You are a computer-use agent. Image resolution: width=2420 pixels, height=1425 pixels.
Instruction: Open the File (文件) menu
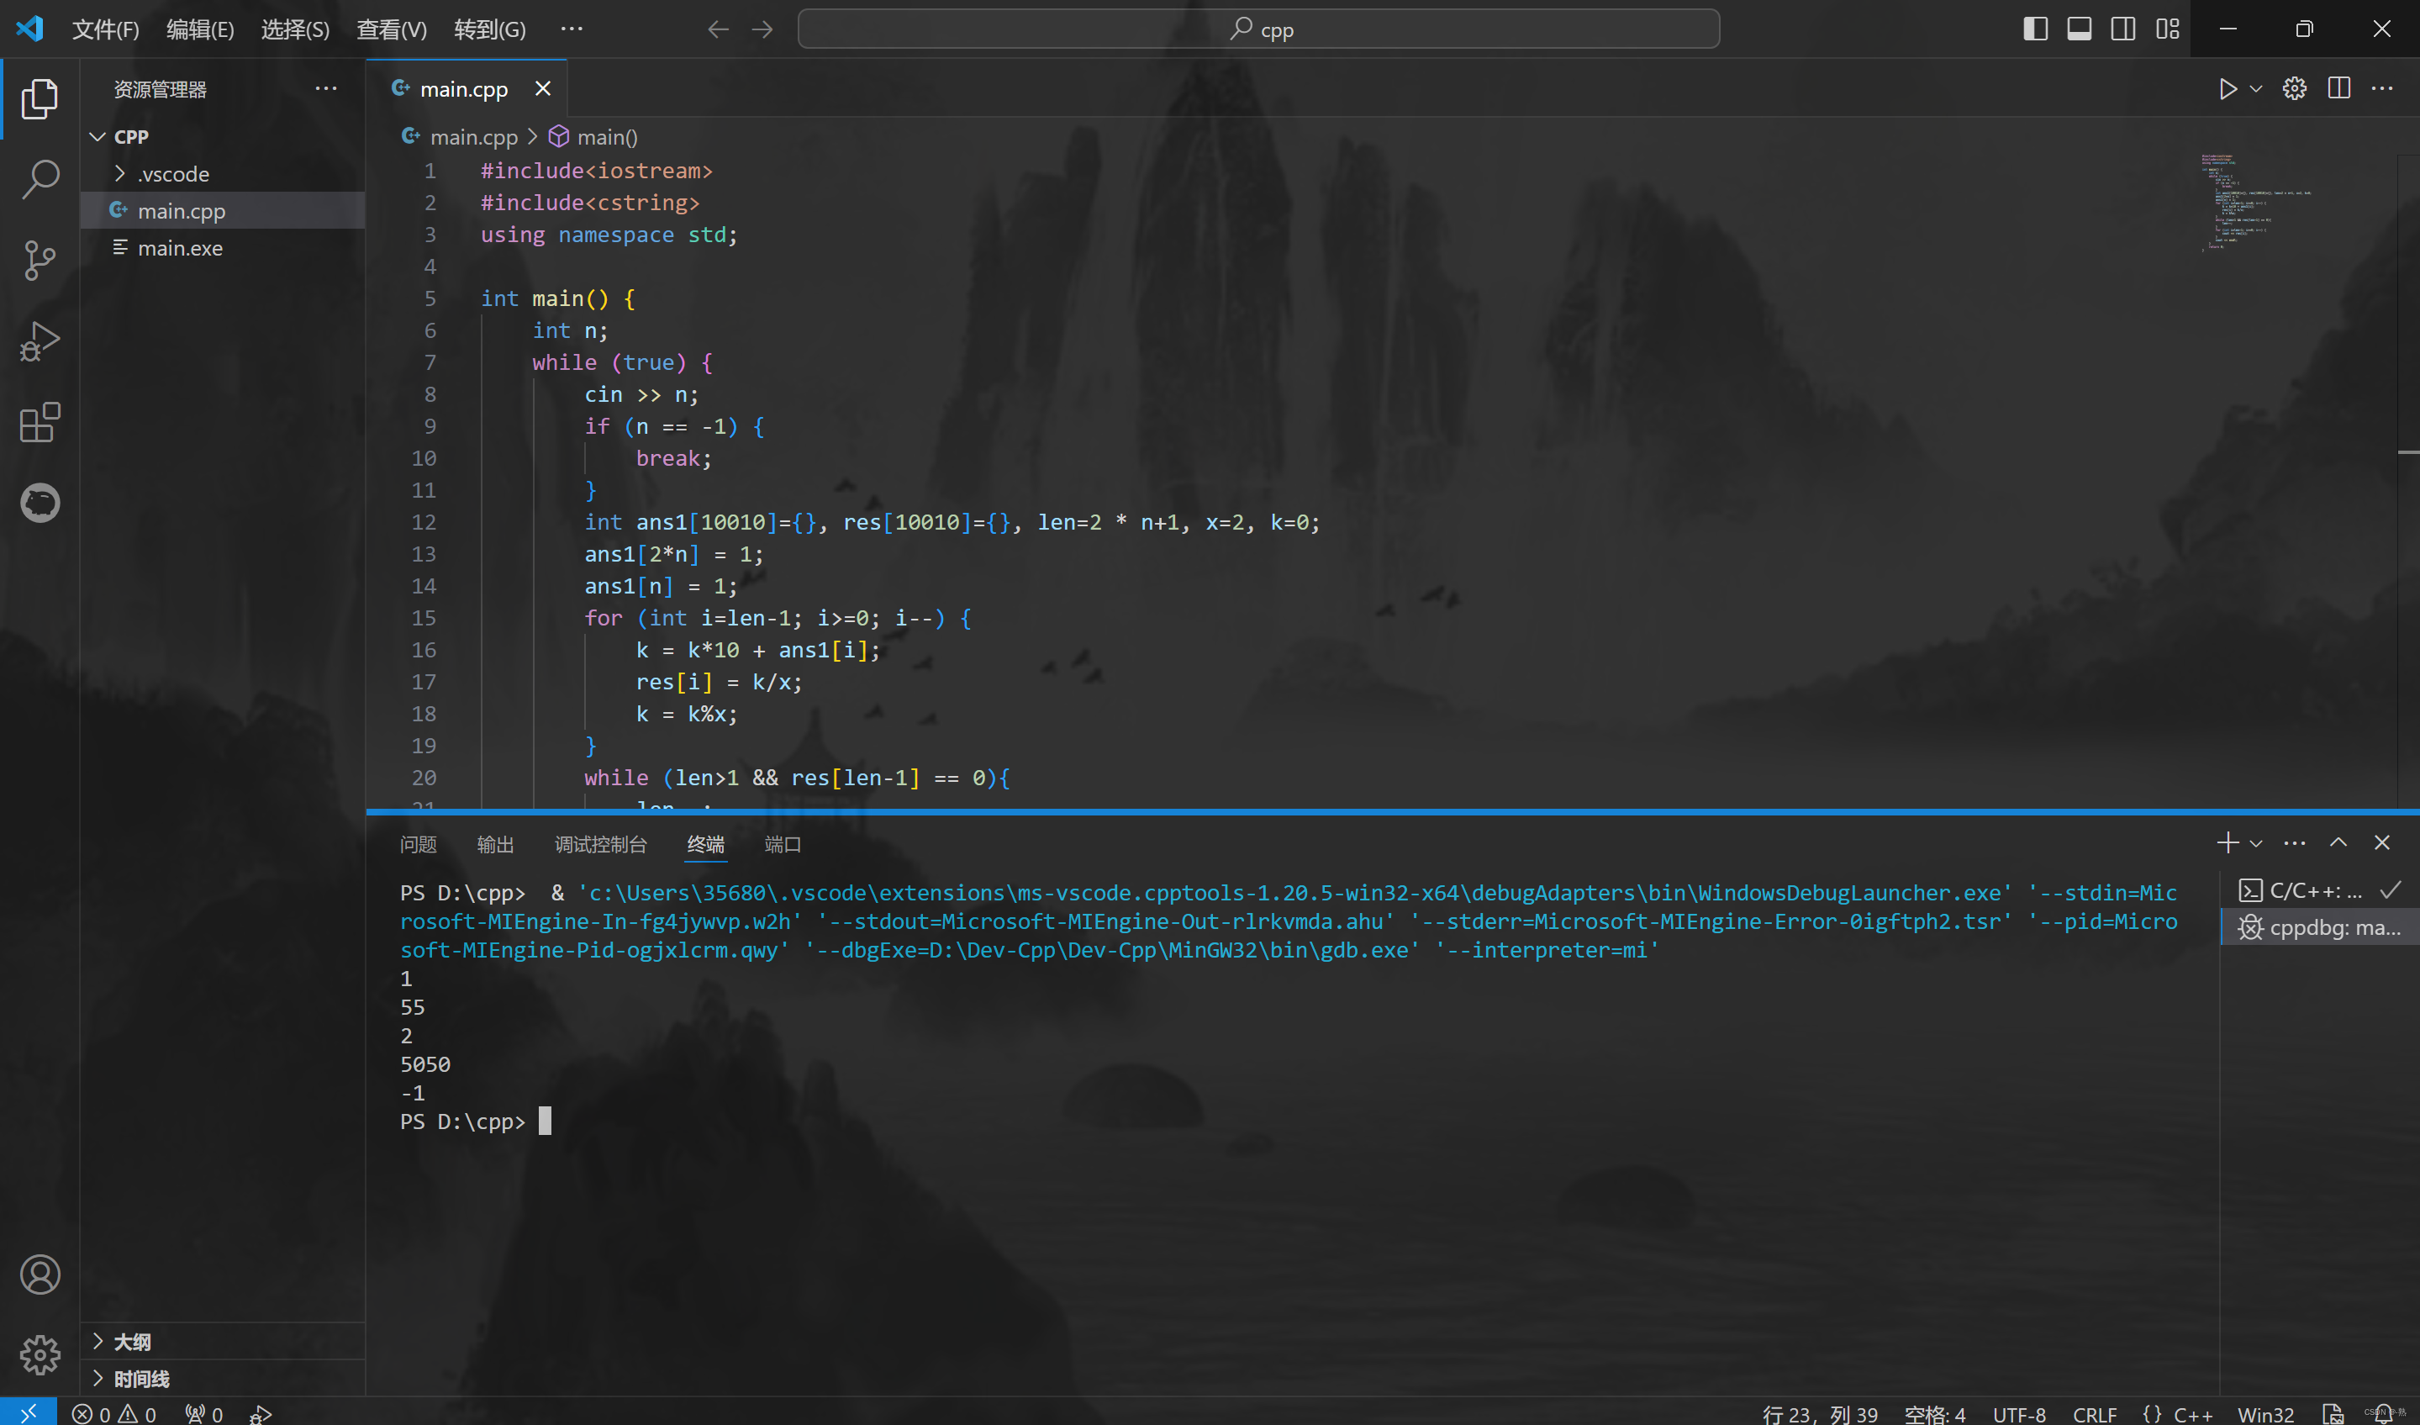coord(106,29)
